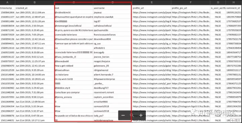
Task: Click the Chinese/English input toggle in the corner
Action: point(236,120)
